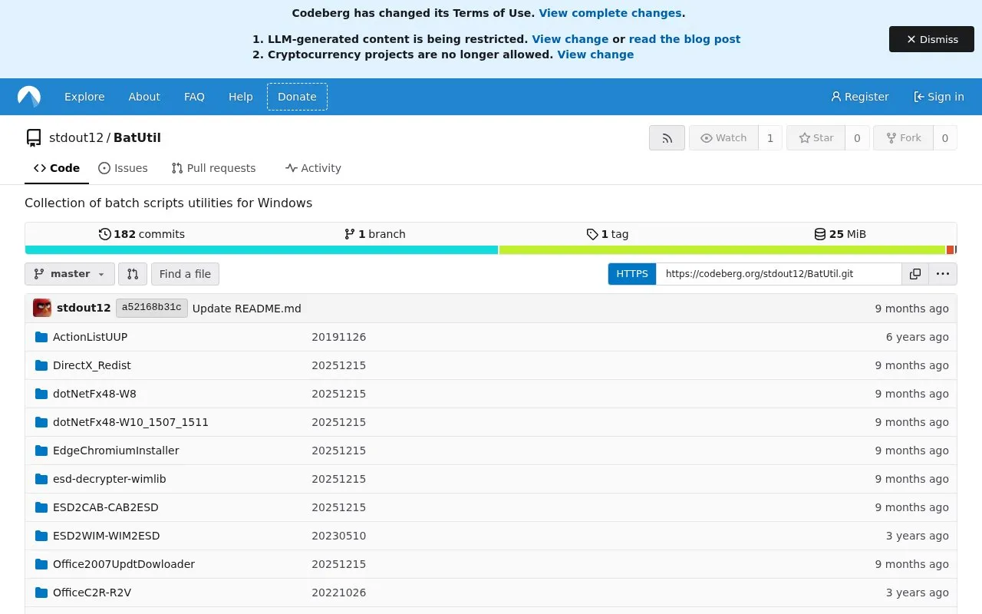Open the Office2007UpdtDowloader folder
The image size is (982, 614).
click(x=124, y=564)
